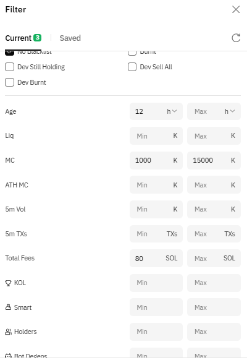Edit the MC maximum value 15000
The image size is (247, 360).
pos(214,160)
